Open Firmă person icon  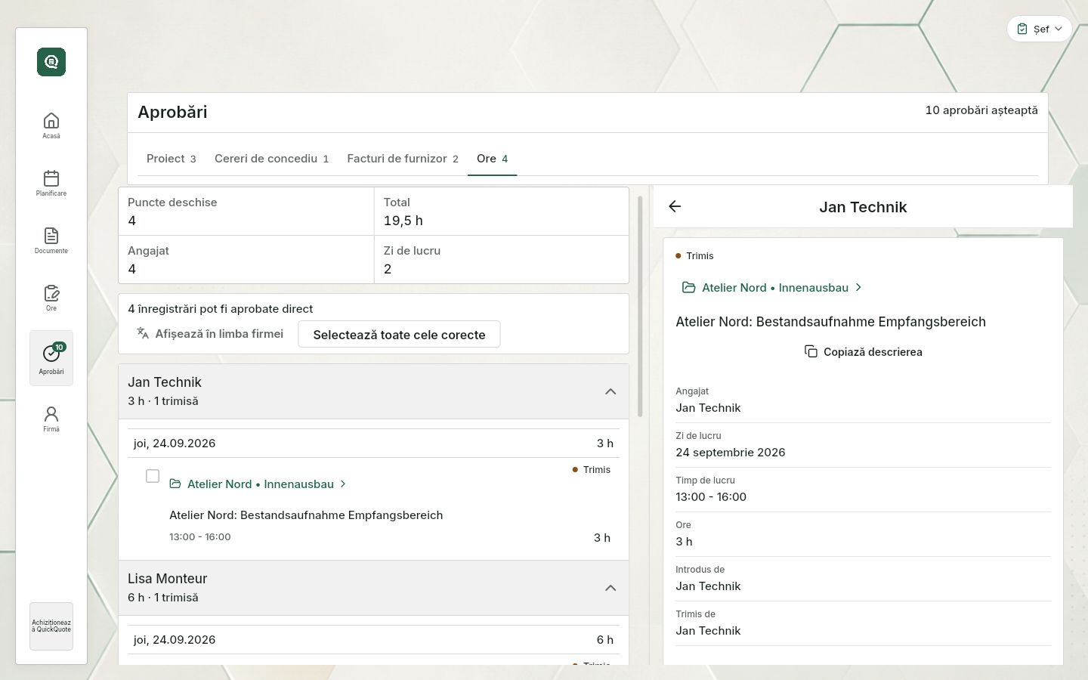(51, 414)
